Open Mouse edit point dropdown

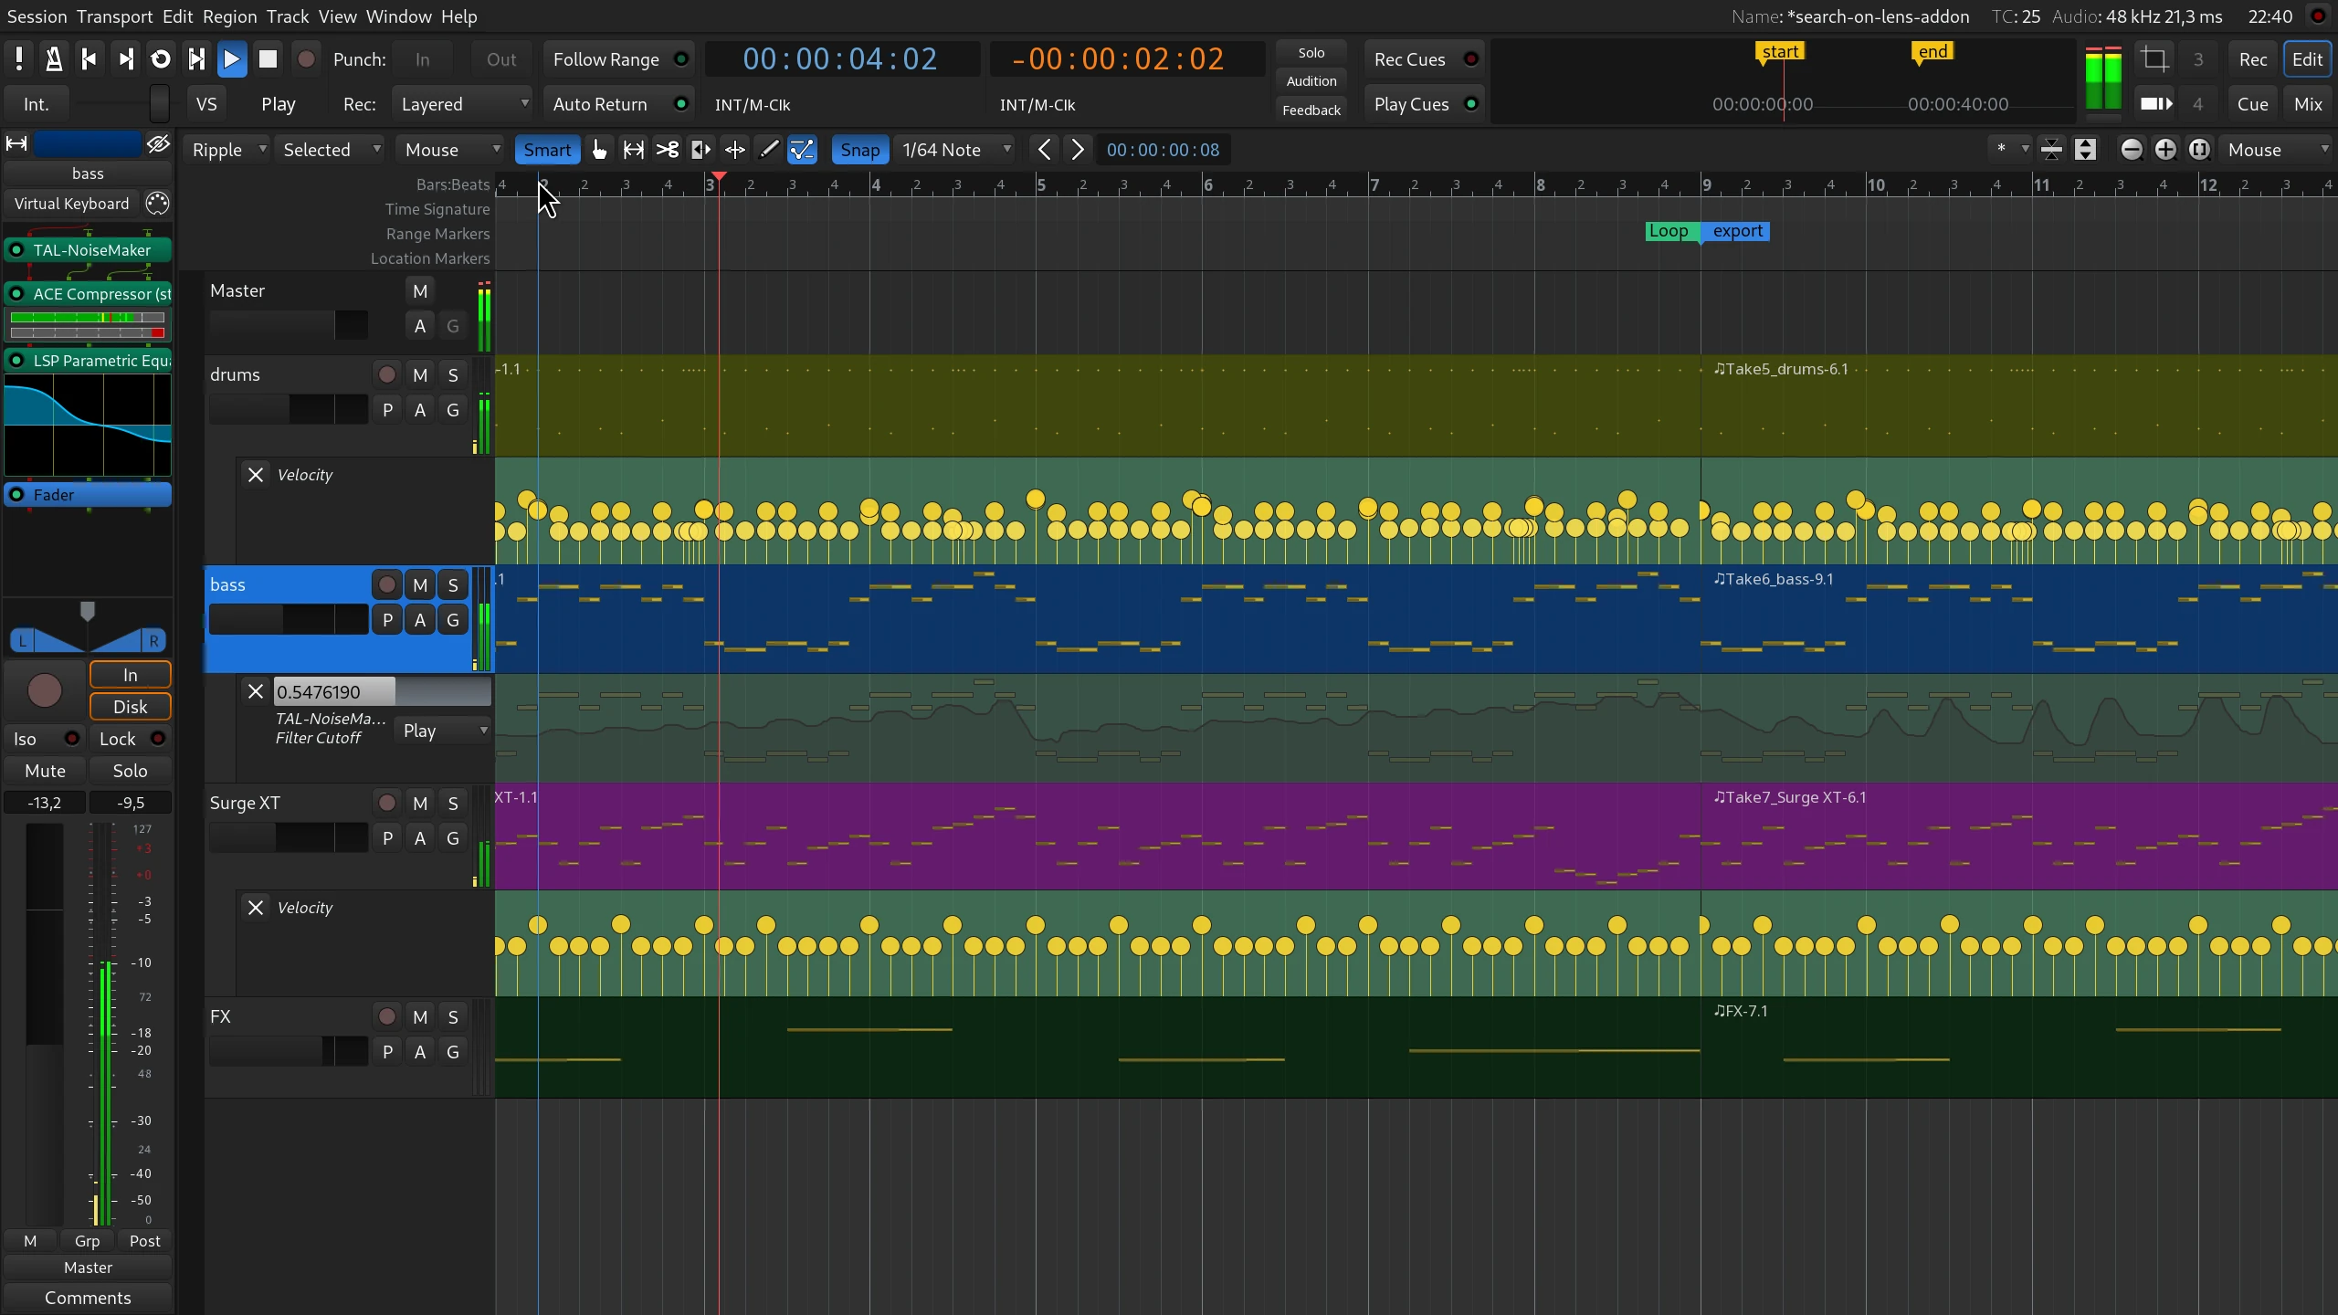click(x=452, y=150)
